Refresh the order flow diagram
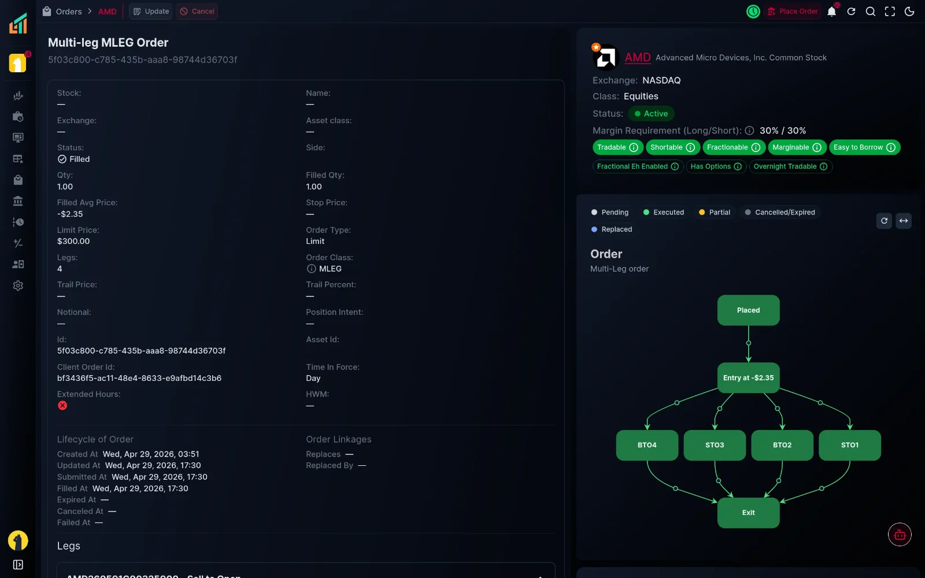The width and height of the screenshot is (925, 578). point(884,221)
